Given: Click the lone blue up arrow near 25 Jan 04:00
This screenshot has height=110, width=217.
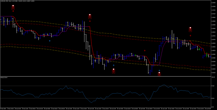Looking at the screenshot, I should (50, 41).
